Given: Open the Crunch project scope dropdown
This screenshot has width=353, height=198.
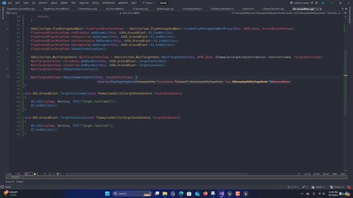Looking at the screenshot, I should (x=62, y=13).
